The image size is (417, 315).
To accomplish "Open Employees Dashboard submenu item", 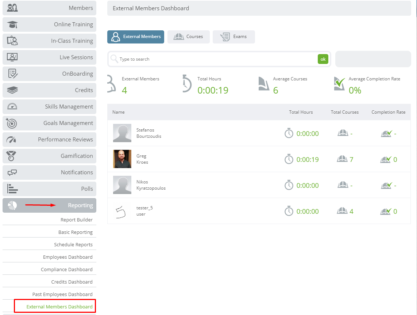I will [68, 257].
